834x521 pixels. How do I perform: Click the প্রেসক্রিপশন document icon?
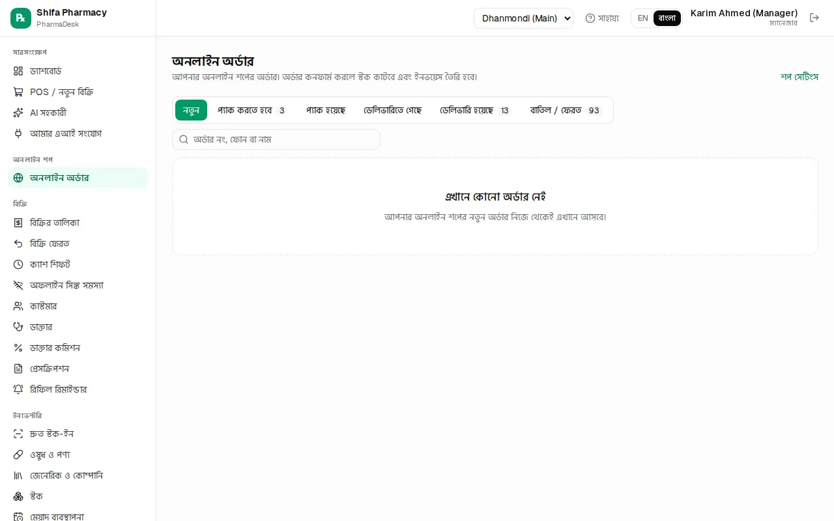tap(18, 369)
